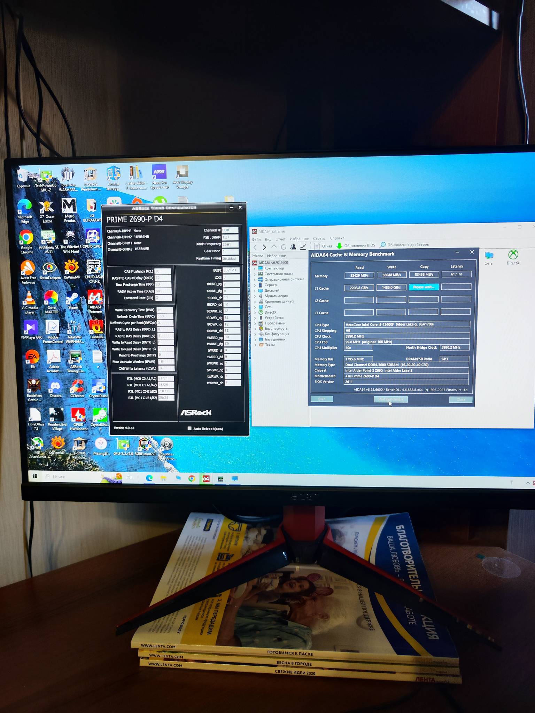Viewport: 535px width, 713px height.
Task: Click the AIDA64 icon on the taskbar
Action: point(206,479)
